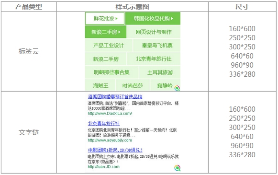Click the description text starting 北京团购北京青年旅行社
Viewport: 278px width, 175px height.
tap(132, 132)
